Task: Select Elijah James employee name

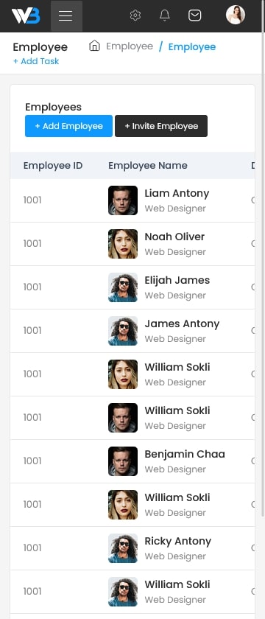Action: click(177, 280)
